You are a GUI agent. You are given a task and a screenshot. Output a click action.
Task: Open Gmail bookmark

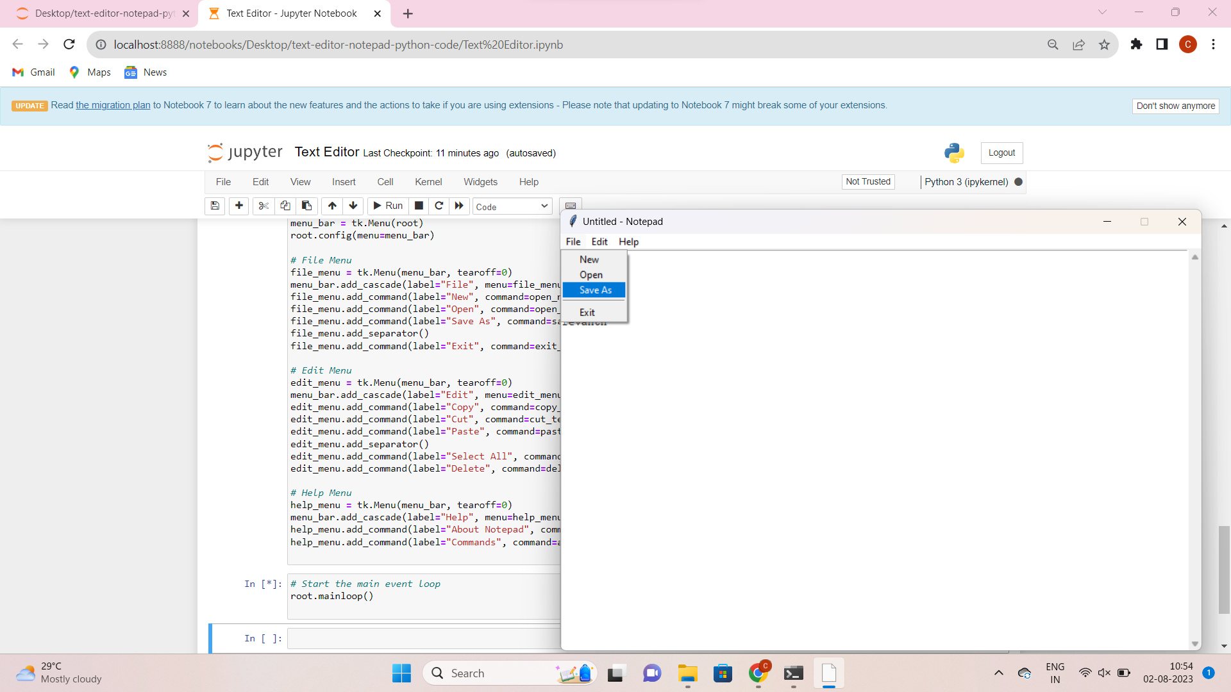34,72
